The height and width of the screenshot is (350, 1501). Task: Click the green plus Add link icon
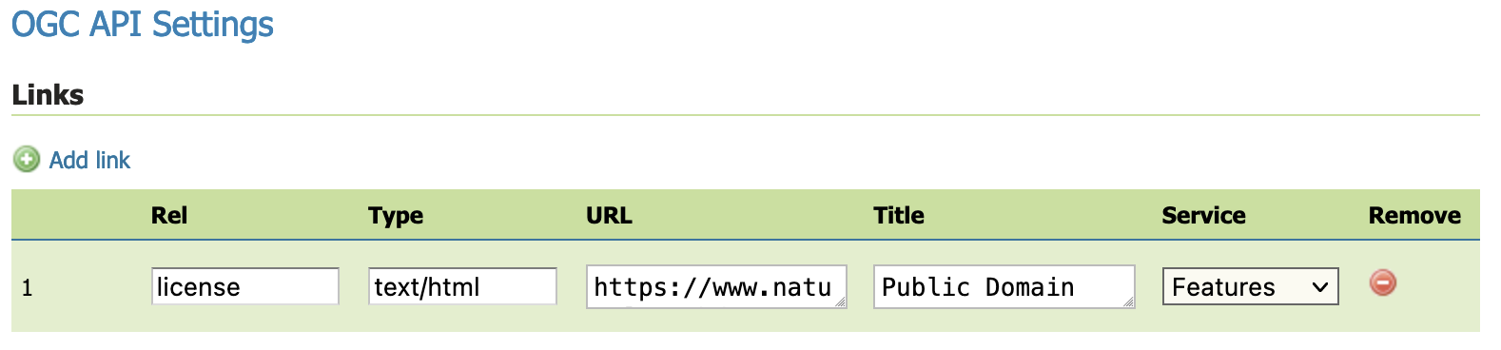click(27, 160)
